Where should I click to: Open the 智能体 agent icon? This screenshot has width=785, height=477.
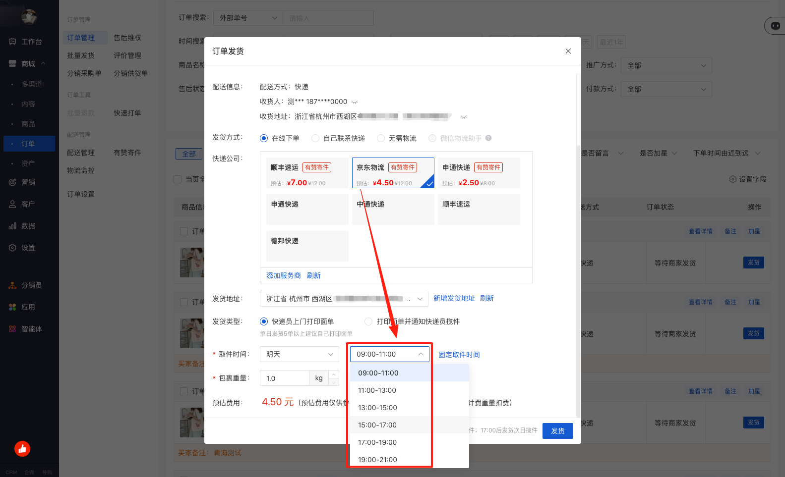click(x=12, y=329)
